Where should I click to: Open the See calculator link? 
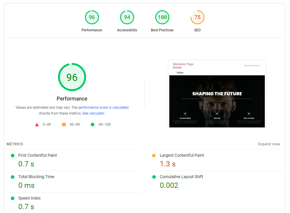93,113
